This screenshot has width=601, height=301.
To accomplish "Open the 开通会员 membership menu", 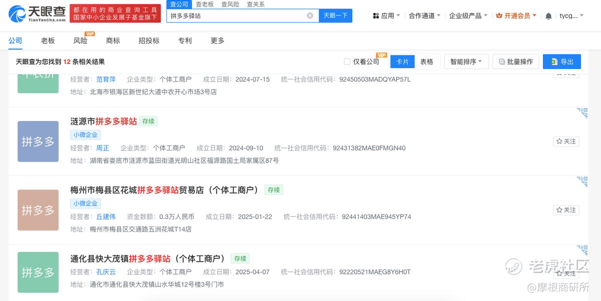I will [x=516, y=15].
